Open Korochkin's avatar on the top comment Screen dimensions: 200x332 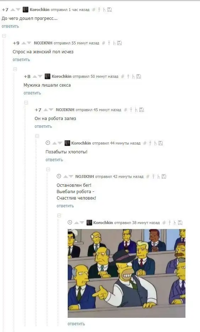[x=26, y=10]
